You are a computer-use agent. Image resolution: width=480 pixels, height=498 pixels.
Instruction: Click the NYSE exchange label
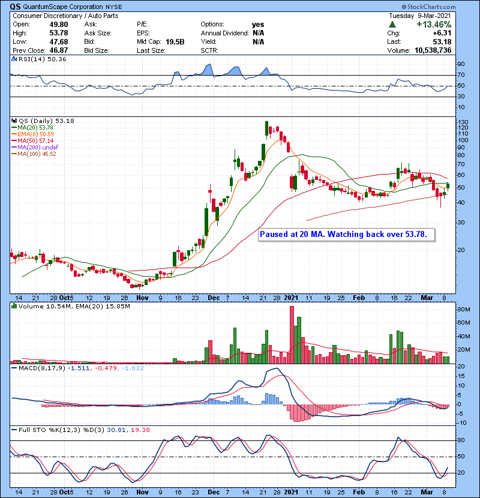point(113,7)
